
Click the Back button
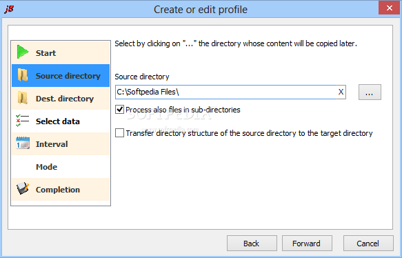[x=252, y=243]
